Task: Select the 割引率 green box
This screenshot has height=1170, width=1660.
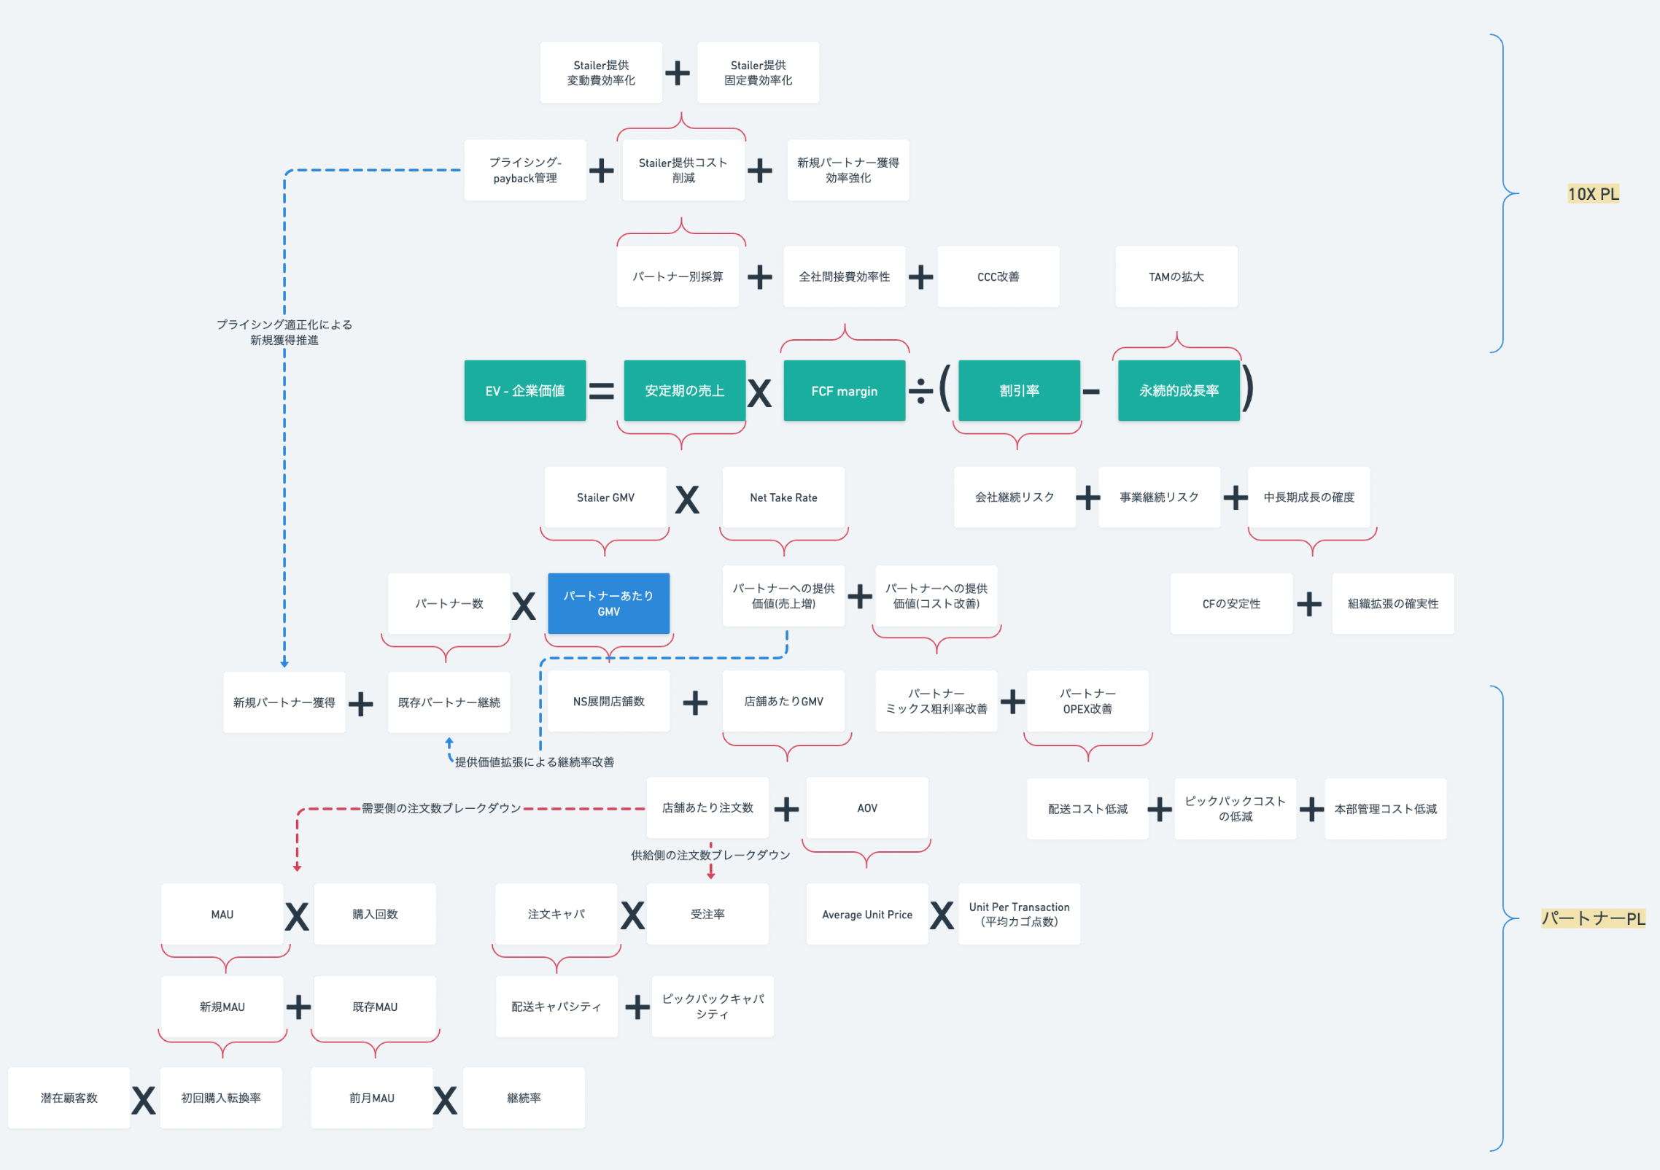Action: click(1019, 390)
